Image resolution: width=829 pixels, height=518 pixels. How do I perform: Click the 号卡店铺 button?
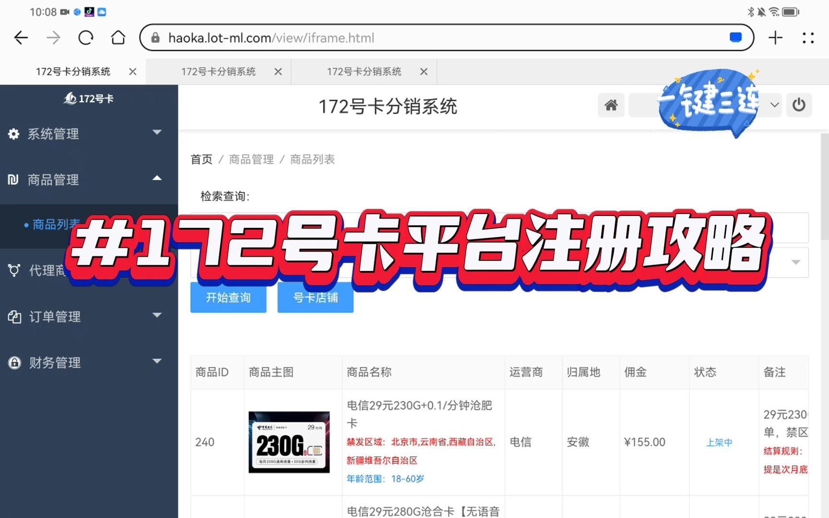click(315, 298)
